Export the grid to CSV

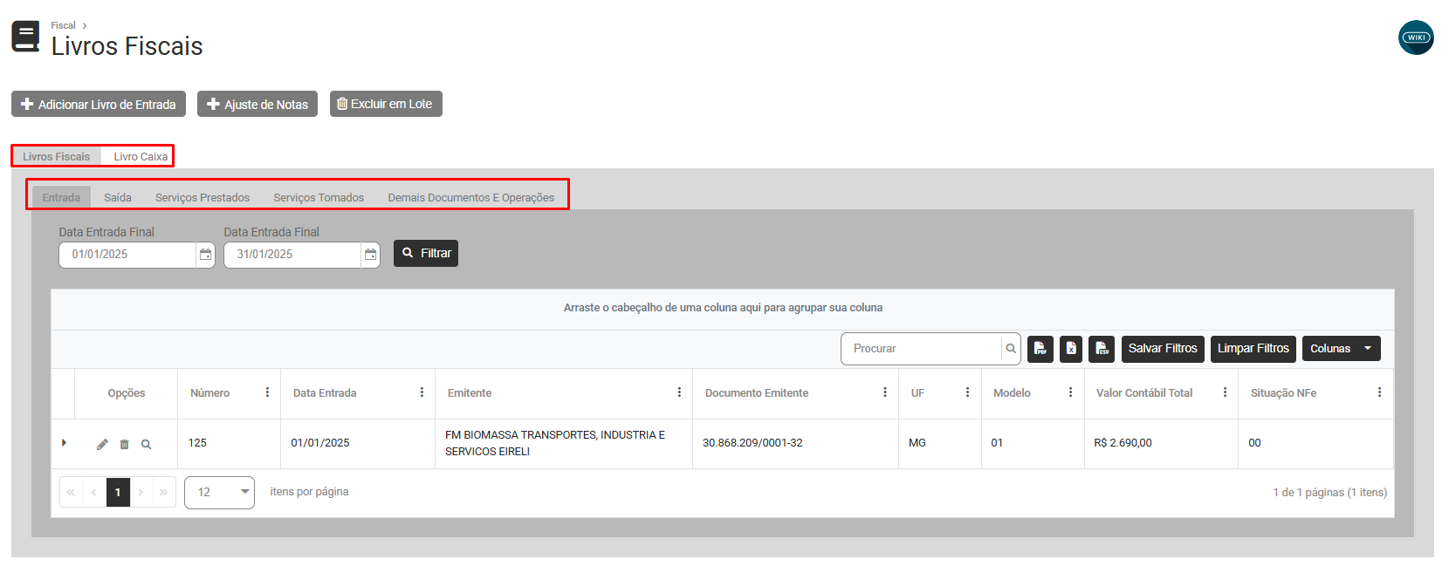1102,349
